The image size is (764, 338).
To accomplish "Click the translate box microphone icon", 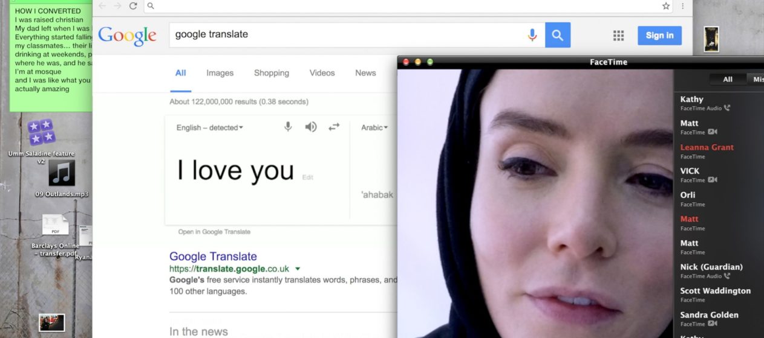I will [288, 127].
